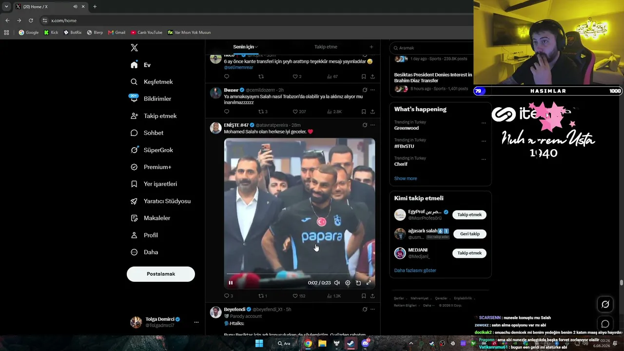624x351 pixels.
Task: Open the X logo home link
Action: point(135,48)
